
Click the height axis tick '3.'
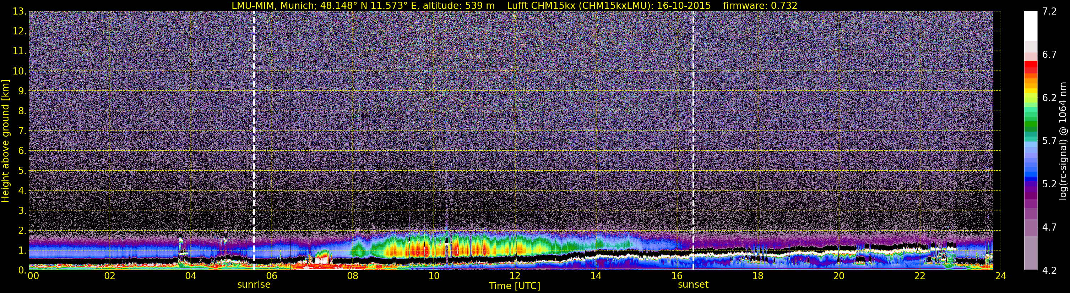point(22,211)
